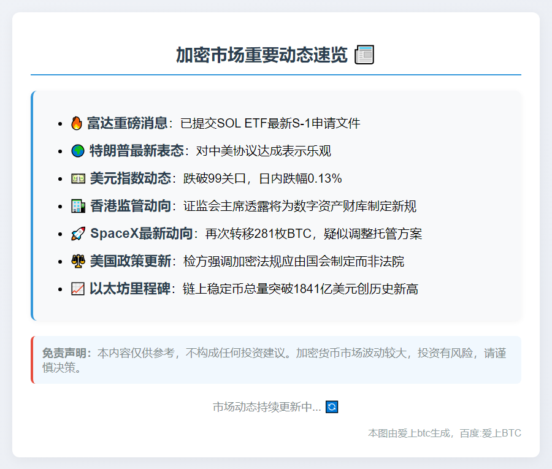Click the 富达重磅消息 bold heading
Screen dimensions: 552x469
tap(127, 123)
